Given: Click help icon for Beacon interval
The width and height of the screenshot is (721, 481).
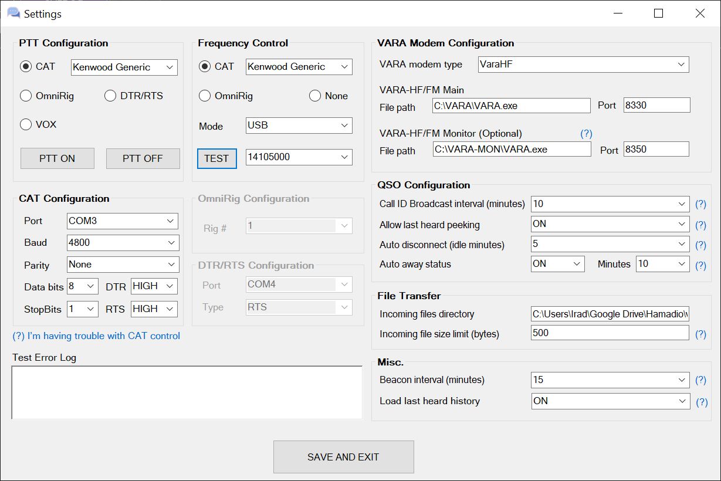Looking at the screenshot, I should pos(700,380).
